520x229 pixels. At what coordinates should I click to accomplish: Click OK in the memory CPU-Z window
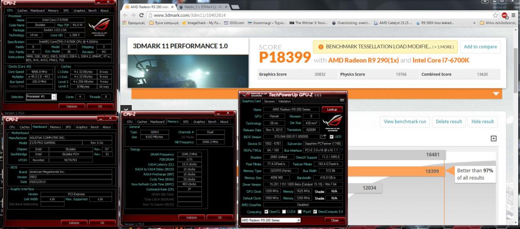coord(219,217)
